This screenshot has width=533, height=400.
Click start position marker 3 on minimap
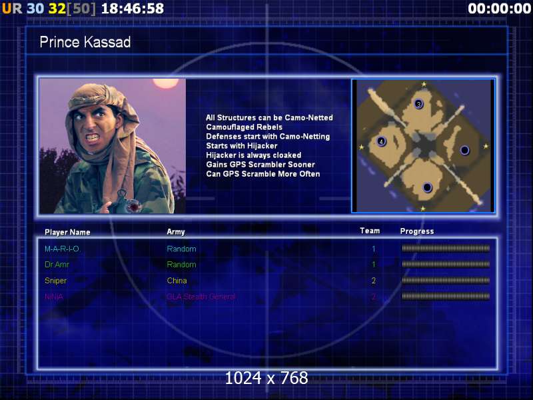(x=419, y=104)
